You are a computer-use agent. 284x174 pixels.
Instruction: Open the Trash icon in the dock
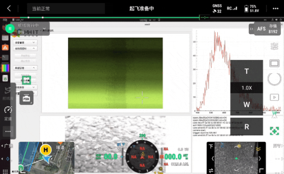[x=5, y=78]
